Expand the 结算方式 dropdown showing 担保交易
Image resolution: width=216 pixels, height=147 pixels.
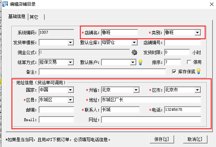[70, 62]
